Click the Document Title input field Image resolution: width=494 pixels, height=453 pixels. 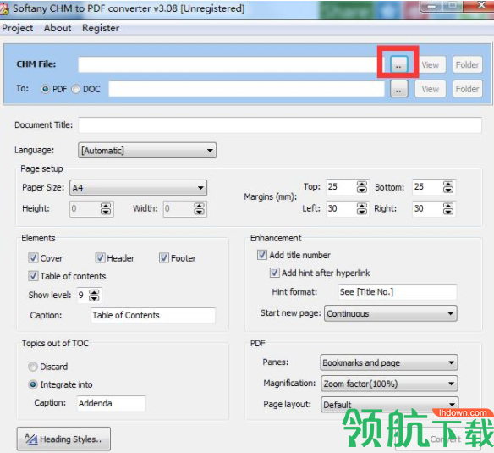[x=280, y=125]
